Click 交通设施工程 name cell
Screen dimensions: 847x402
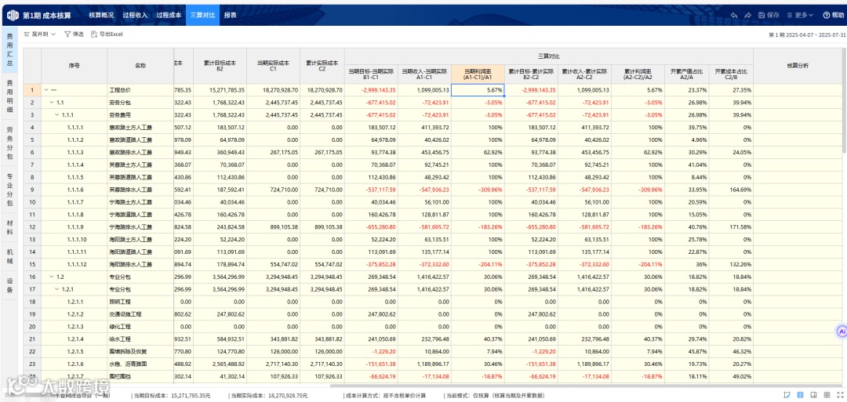tap(140, 314)
